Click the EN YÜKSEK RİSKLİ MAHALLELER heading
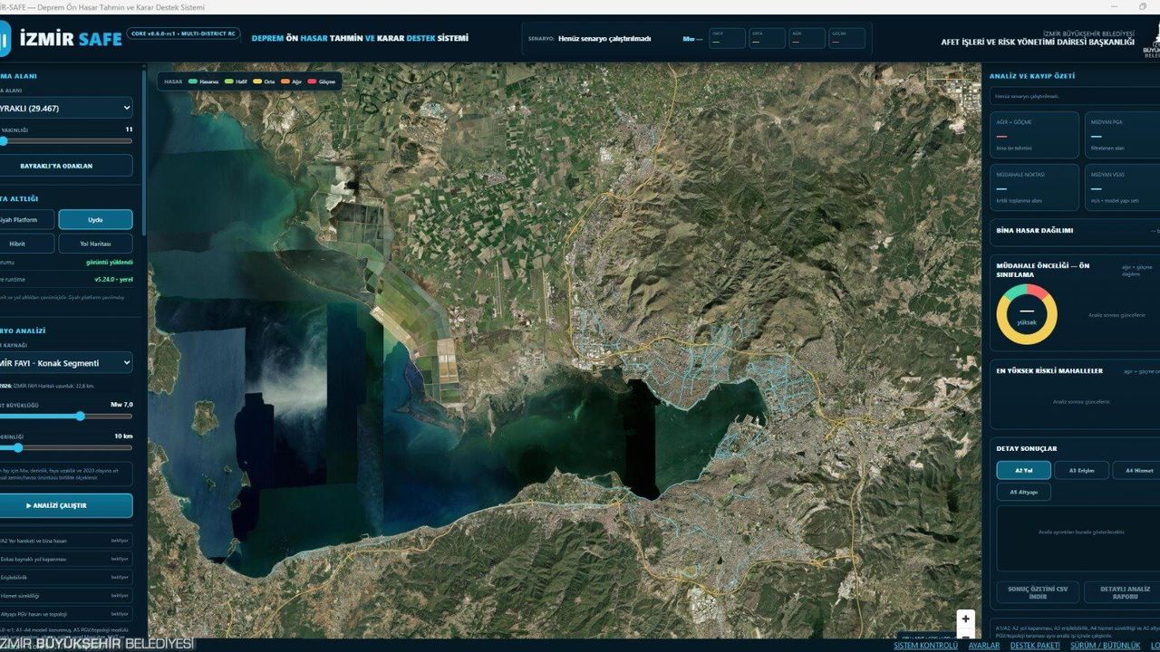The image size is (1160, 652). pos(1049,370)
